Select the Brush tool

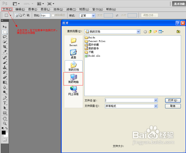[5, 63]
